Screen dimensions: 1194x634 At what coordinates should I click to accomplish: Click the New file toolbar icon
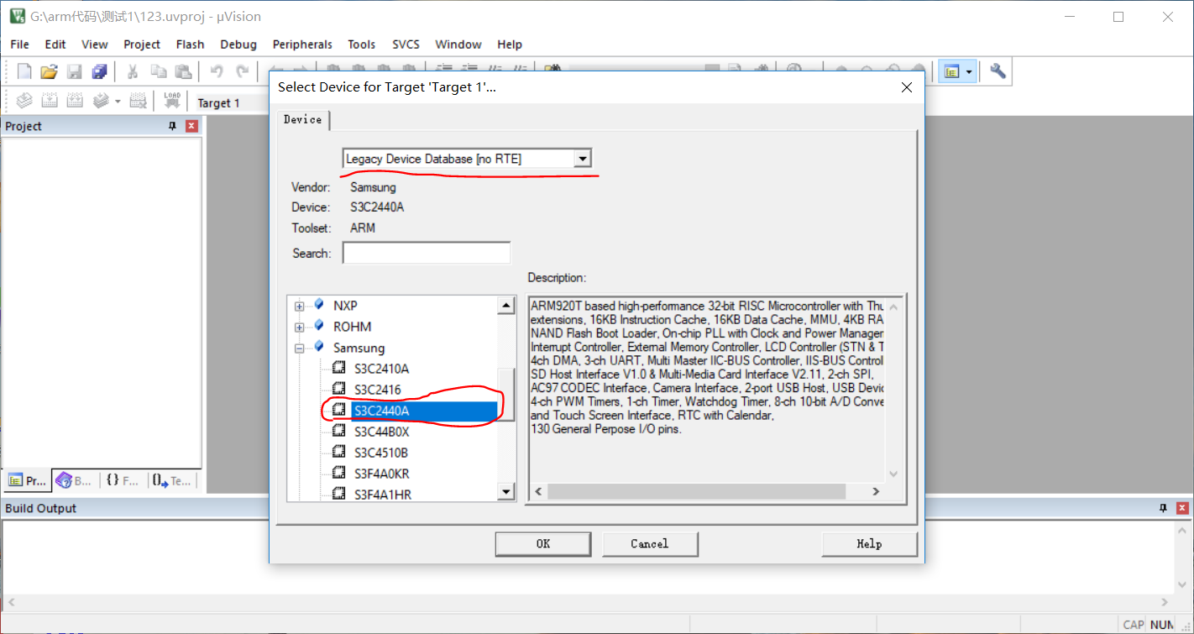[x=24, y=71]
